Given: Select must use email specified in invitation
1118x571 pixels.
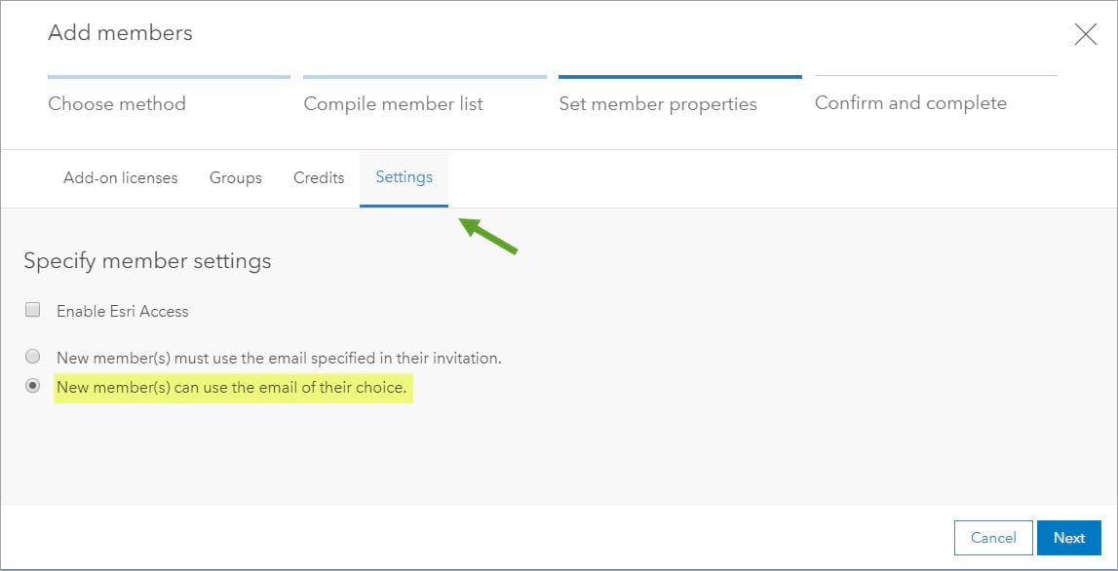Looking at the screenshot, I should [x=33, y=357].
